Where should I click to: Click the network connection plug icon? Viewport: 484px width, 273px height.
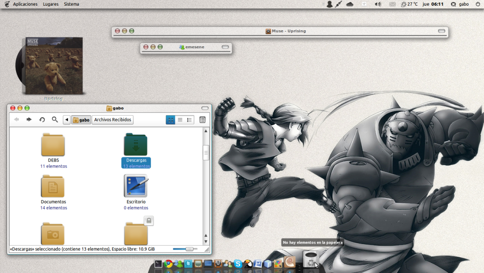point(338,4)
